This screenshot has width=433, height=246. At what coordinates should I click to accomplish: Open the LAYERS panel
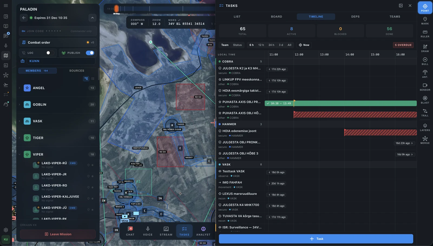pos(425,127)
